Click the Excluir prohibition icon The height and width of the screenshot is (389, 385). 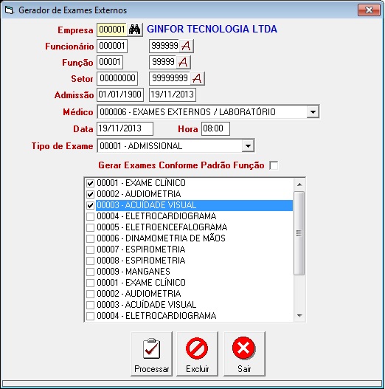click(x=197, y=348)
